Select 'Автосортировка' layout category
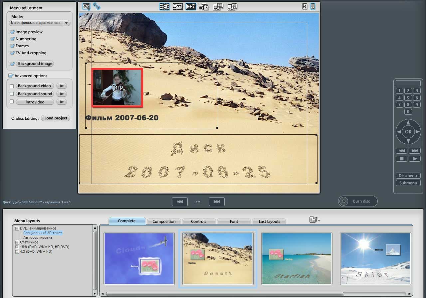This screenshot has width=426, height=298. (38, 238)
